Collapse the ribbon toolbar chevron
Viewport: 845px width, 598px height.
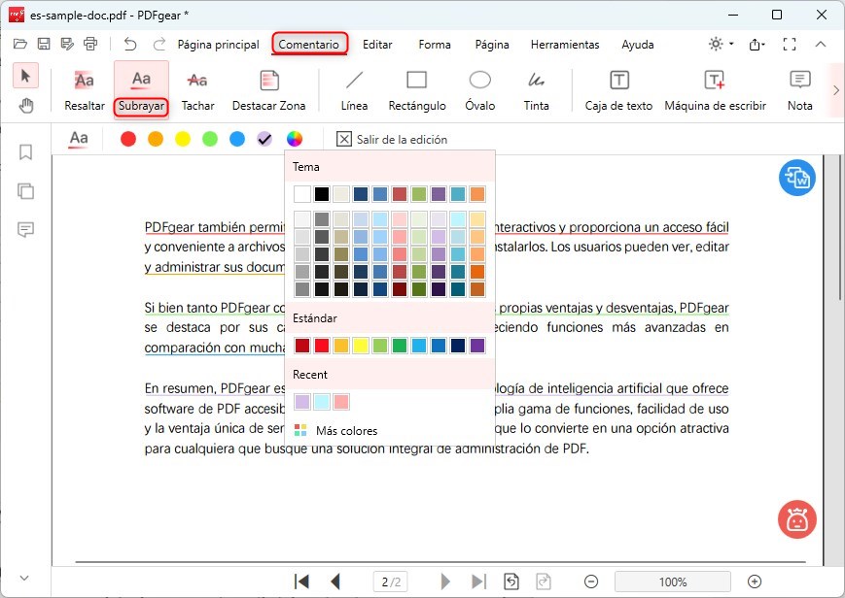pos(821,44)
